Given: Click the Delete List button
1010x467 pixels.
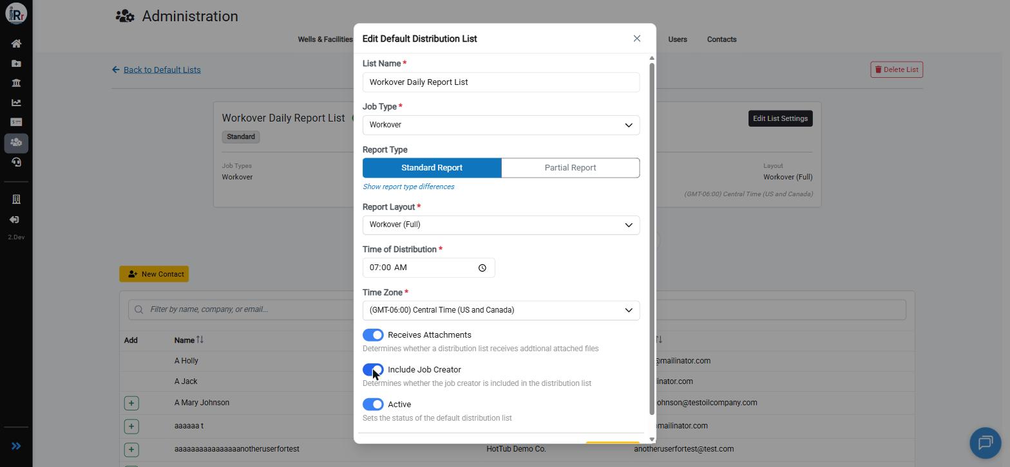Looking at the screenshot, I should 897,69.
